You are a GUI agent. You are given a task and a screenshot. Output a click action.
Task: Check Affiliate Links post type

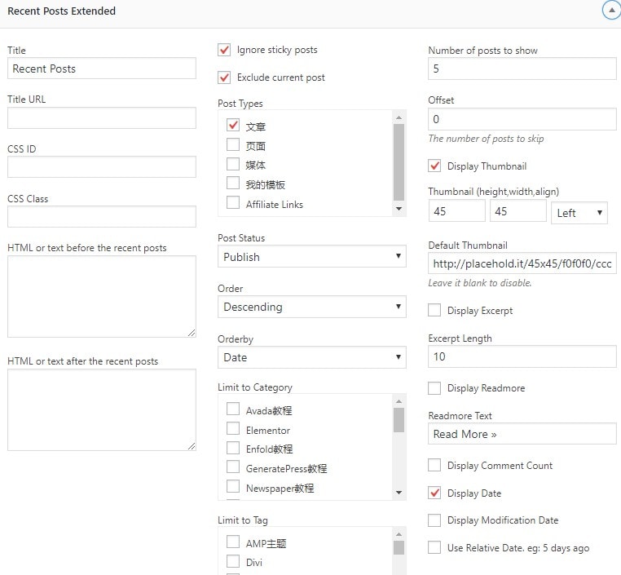[233, 204]
